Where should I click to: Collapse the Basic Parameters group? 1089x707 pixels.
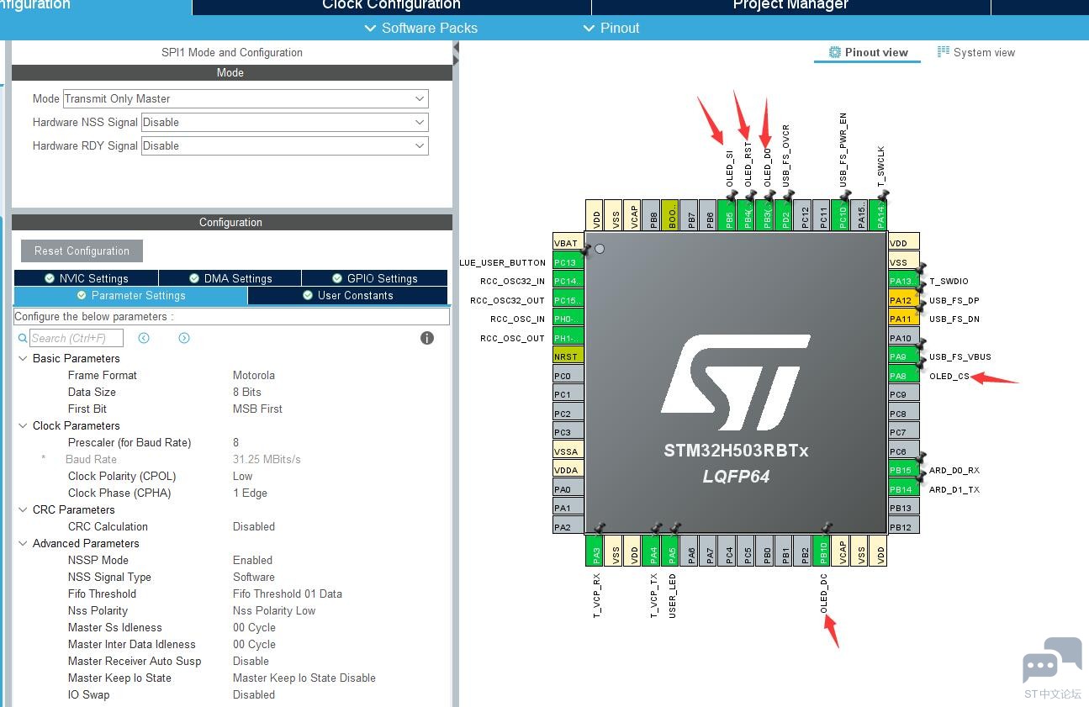tap(22, 358)
